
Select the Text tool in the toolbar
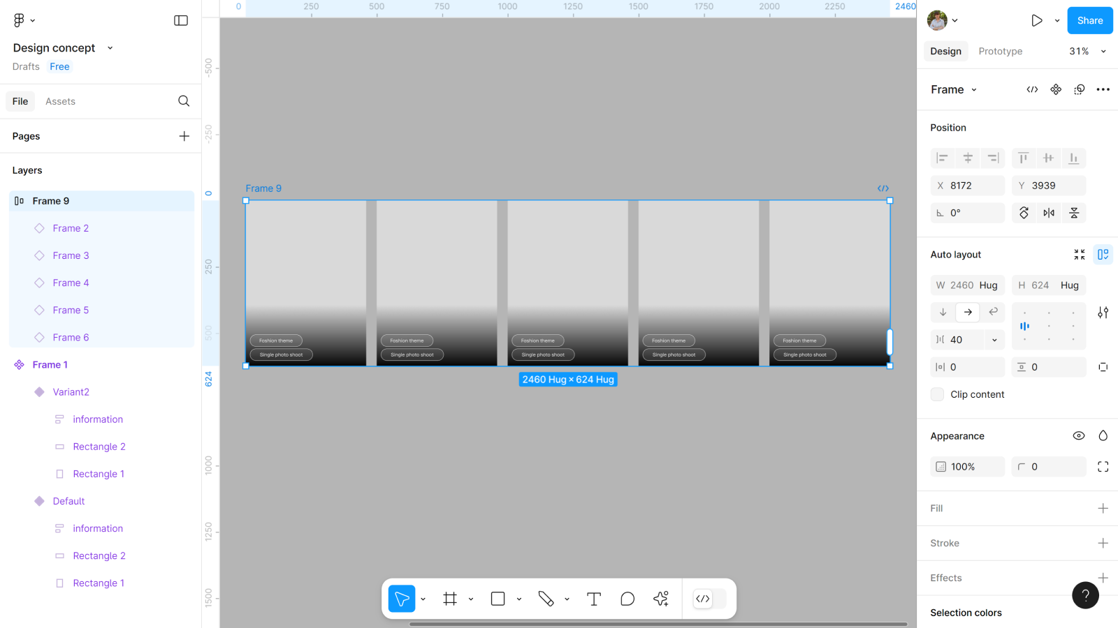click(593, 599)
